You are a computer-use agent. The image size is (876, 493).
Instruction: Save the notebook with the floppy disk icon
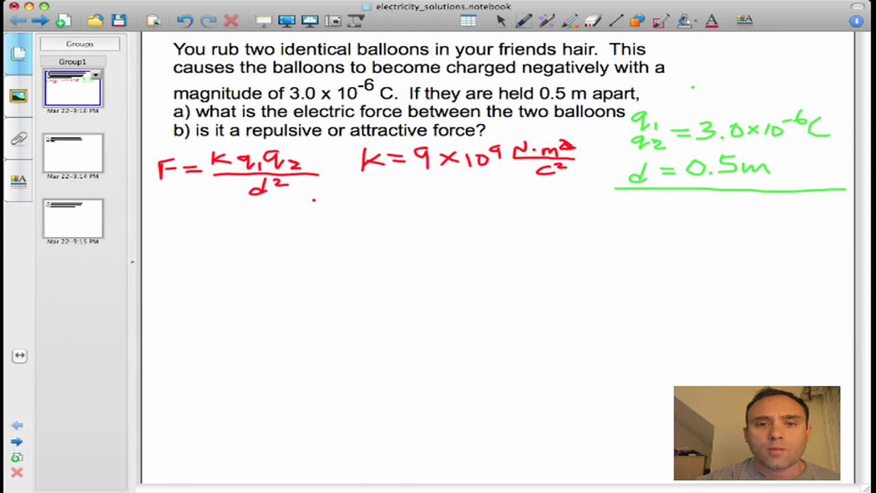coord(118,21)
